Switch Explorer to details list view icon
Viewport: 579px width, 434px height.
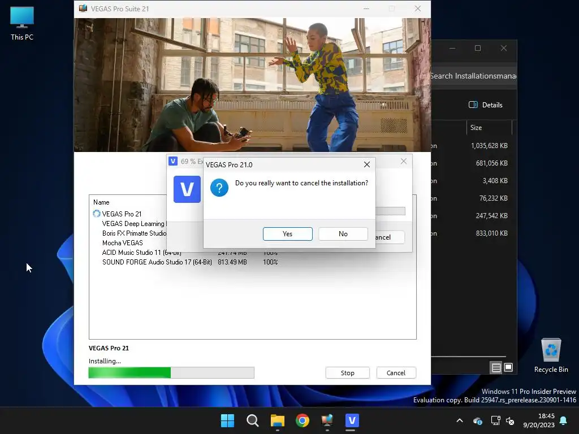[x=496, y=367]
